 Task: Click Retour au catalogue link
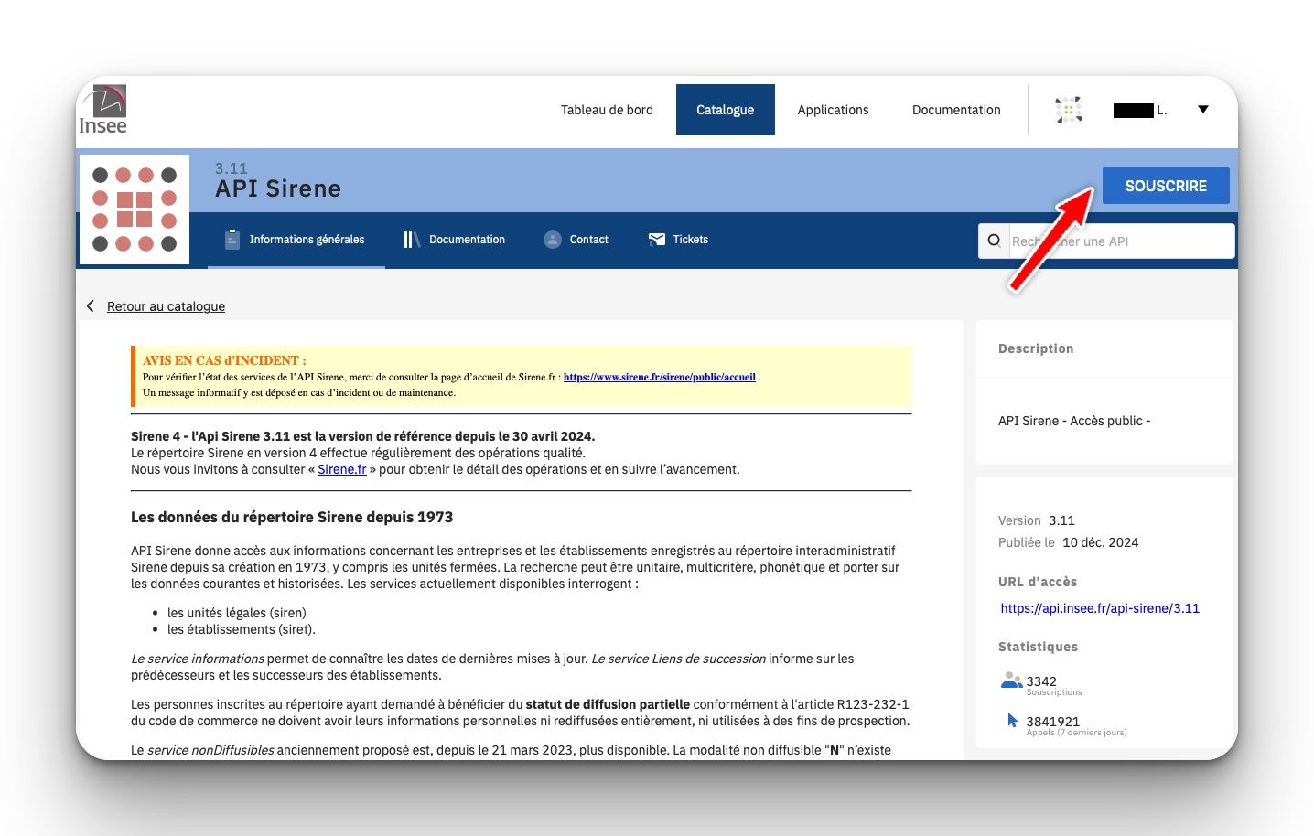pyautogui.click(x=166, y=306)
